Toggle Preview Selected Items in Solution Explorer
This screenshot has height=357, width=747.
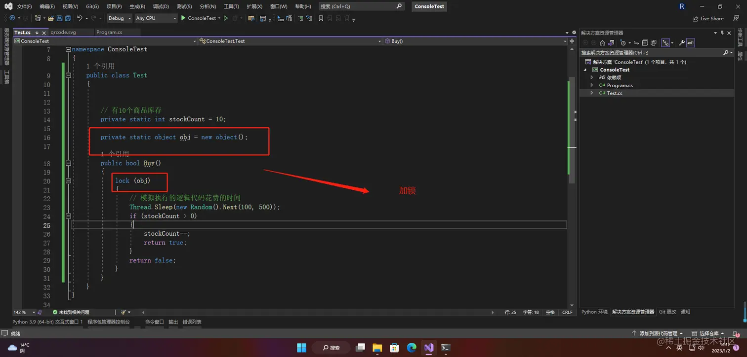pos(691,43)
